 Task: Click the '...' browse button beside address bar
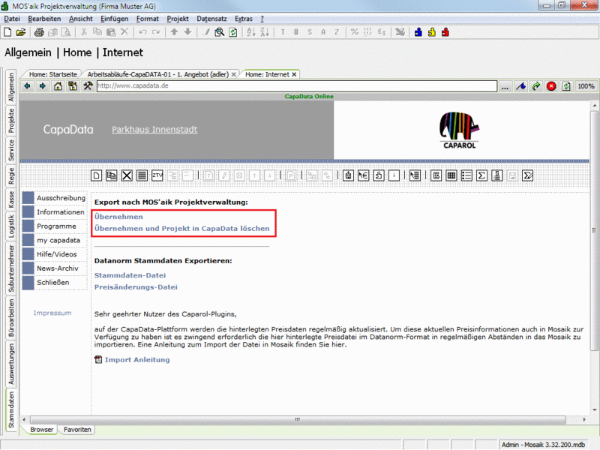tap(505, 86)
